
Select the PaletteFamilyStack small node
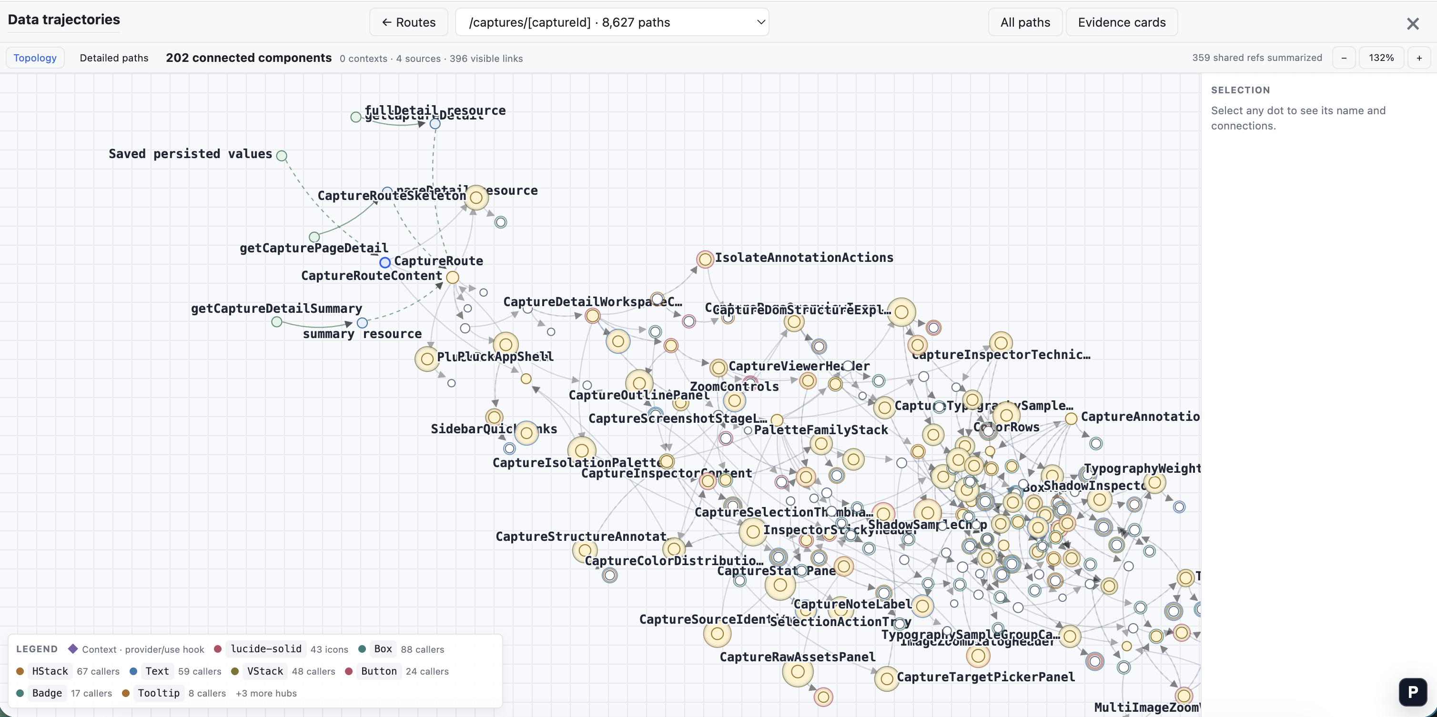click(x=748, y=430)
